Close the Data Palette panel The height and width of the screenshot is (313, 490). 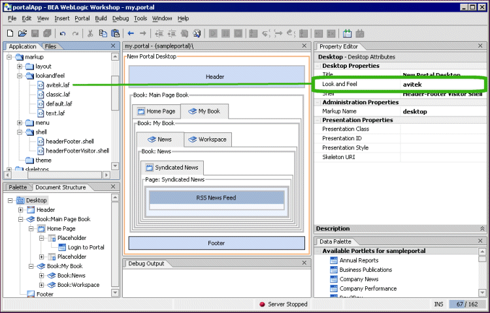coord(480,241)
